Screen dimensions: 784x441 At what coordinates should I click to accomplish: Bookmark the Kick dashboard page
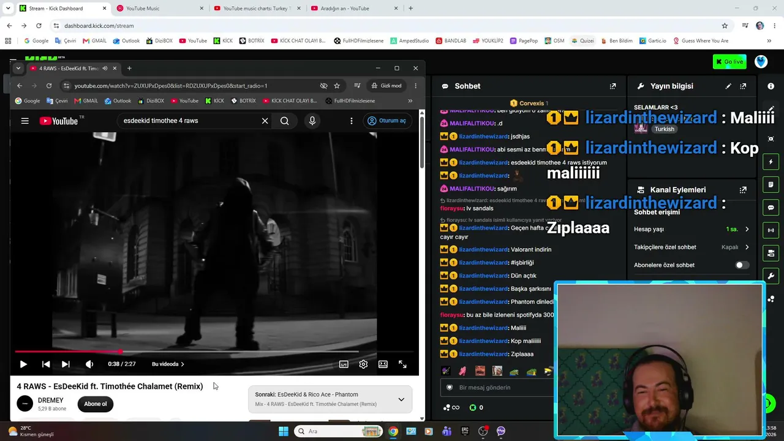point(725,26)
